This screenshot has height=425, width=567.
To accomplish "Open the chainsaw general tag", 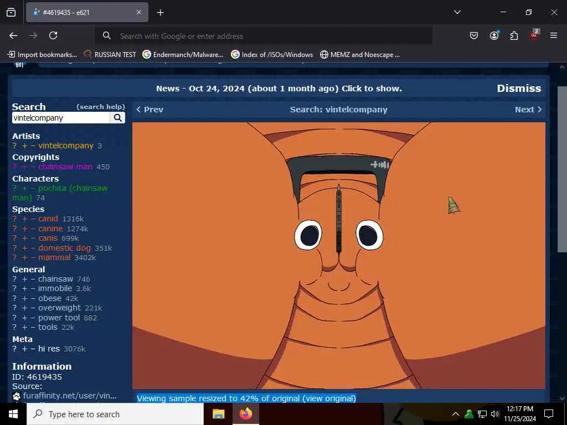I will pyautogui.click(x=56, y=279).
